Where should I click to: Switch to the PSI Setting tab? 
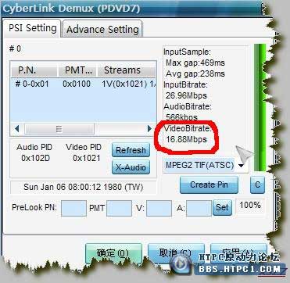click(x=33, y=28)
